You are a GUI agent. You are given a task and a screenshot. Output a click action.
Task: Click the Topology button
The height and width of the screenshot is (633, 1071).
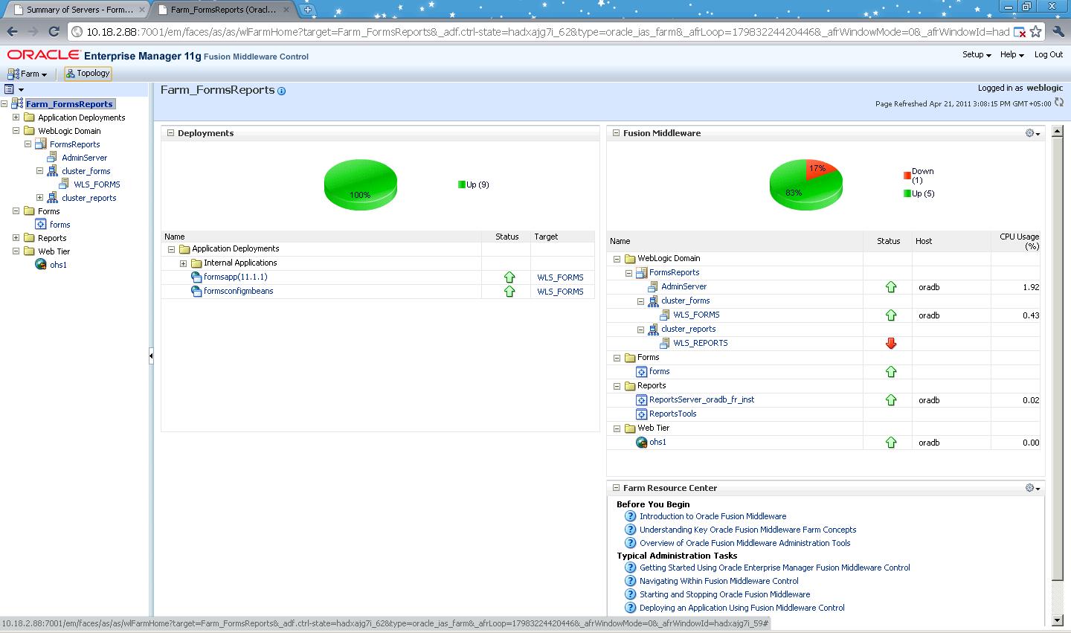click(88, 73)
